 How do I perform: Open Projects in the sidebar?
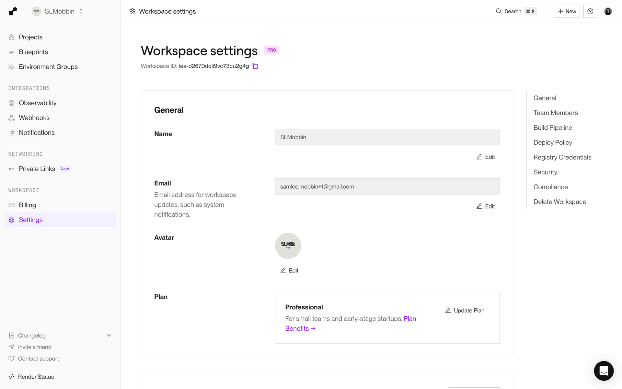coord(60,37)
